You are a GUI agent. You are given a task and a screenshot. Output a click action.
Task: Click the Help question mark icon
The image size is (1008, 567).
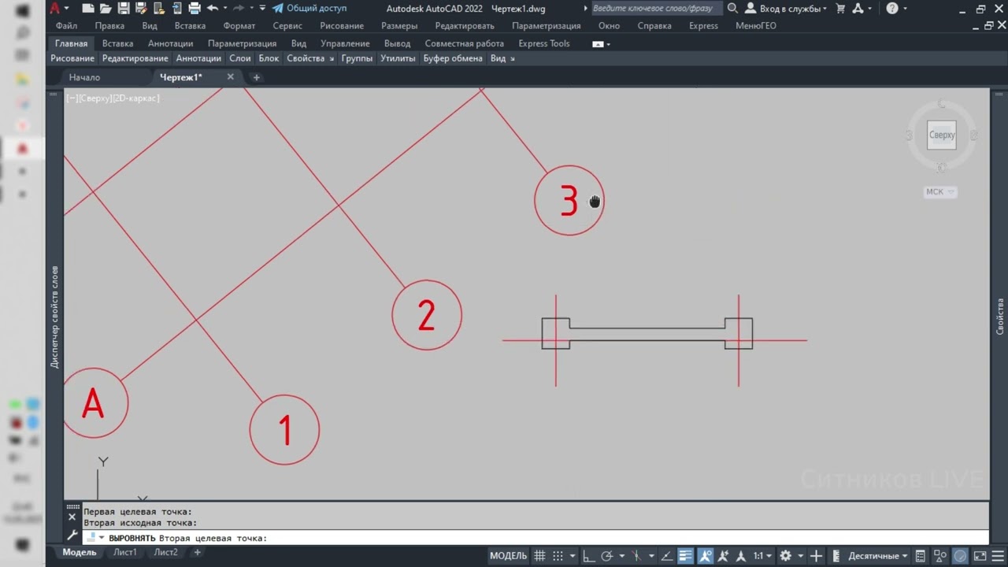pos(891,9)
